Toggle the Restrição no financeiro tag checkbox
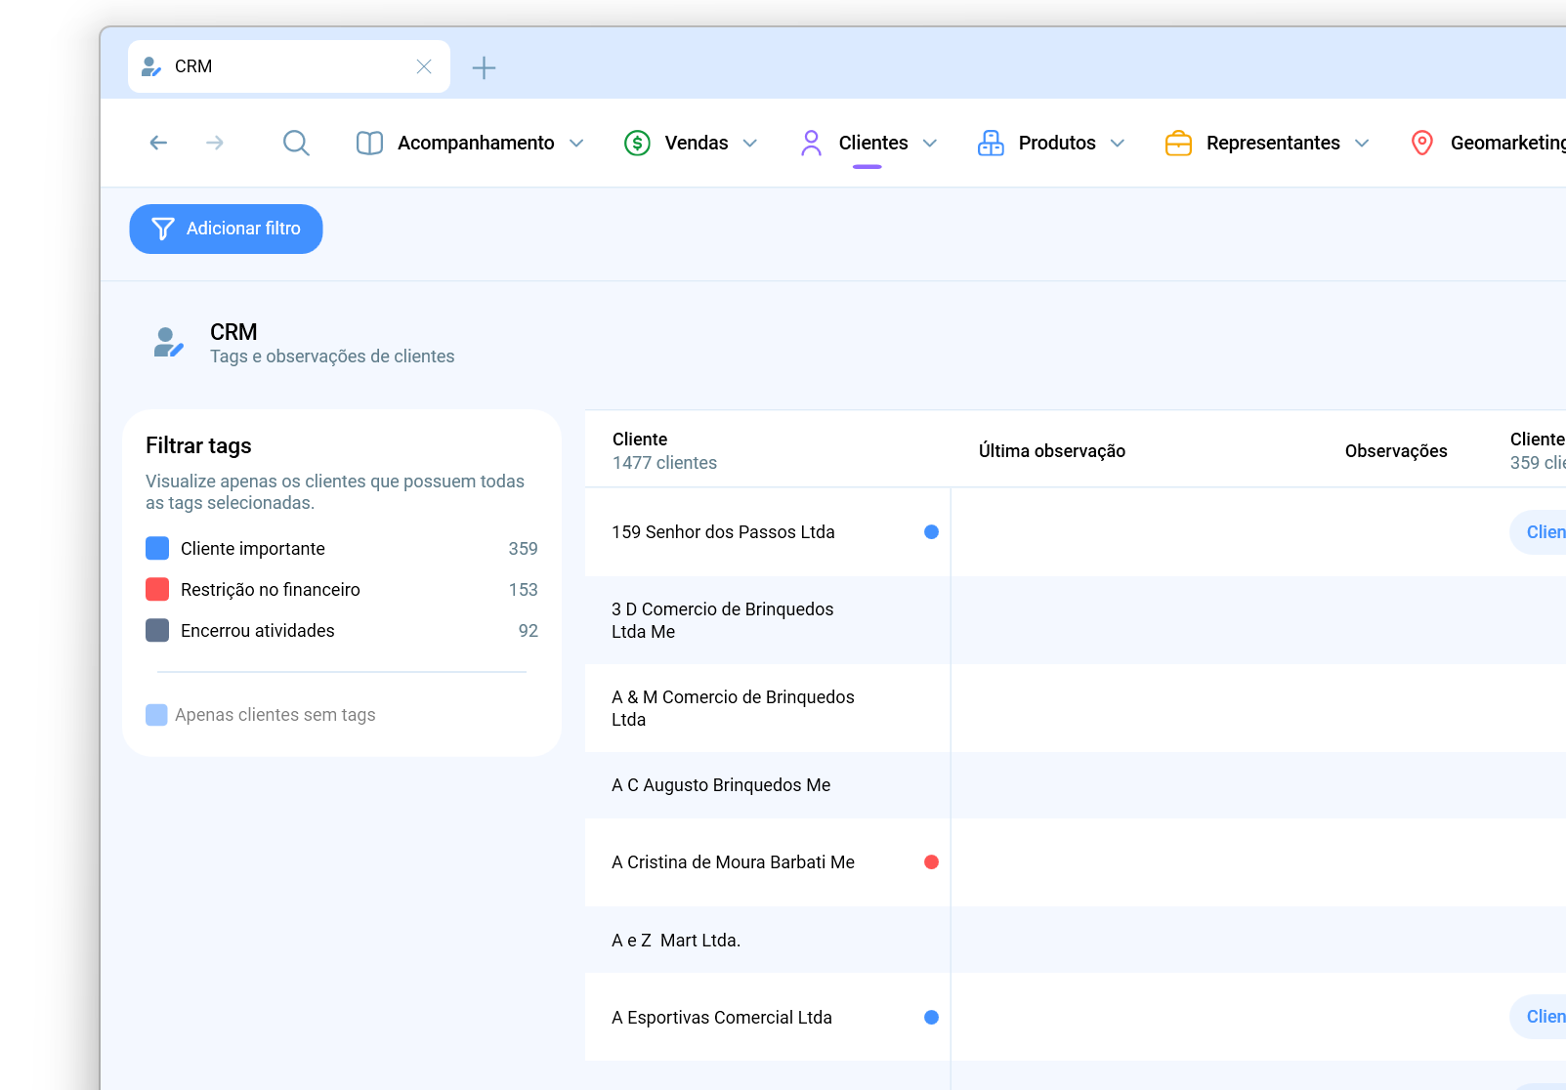 pyautogui.click(x=157, y=589)
